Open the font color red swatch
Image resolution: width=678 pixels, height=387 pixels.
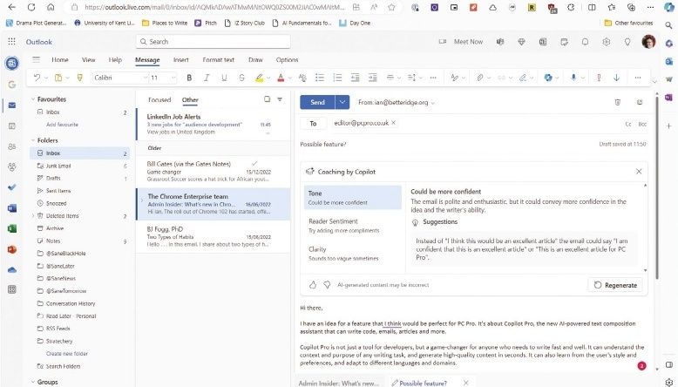281,78
